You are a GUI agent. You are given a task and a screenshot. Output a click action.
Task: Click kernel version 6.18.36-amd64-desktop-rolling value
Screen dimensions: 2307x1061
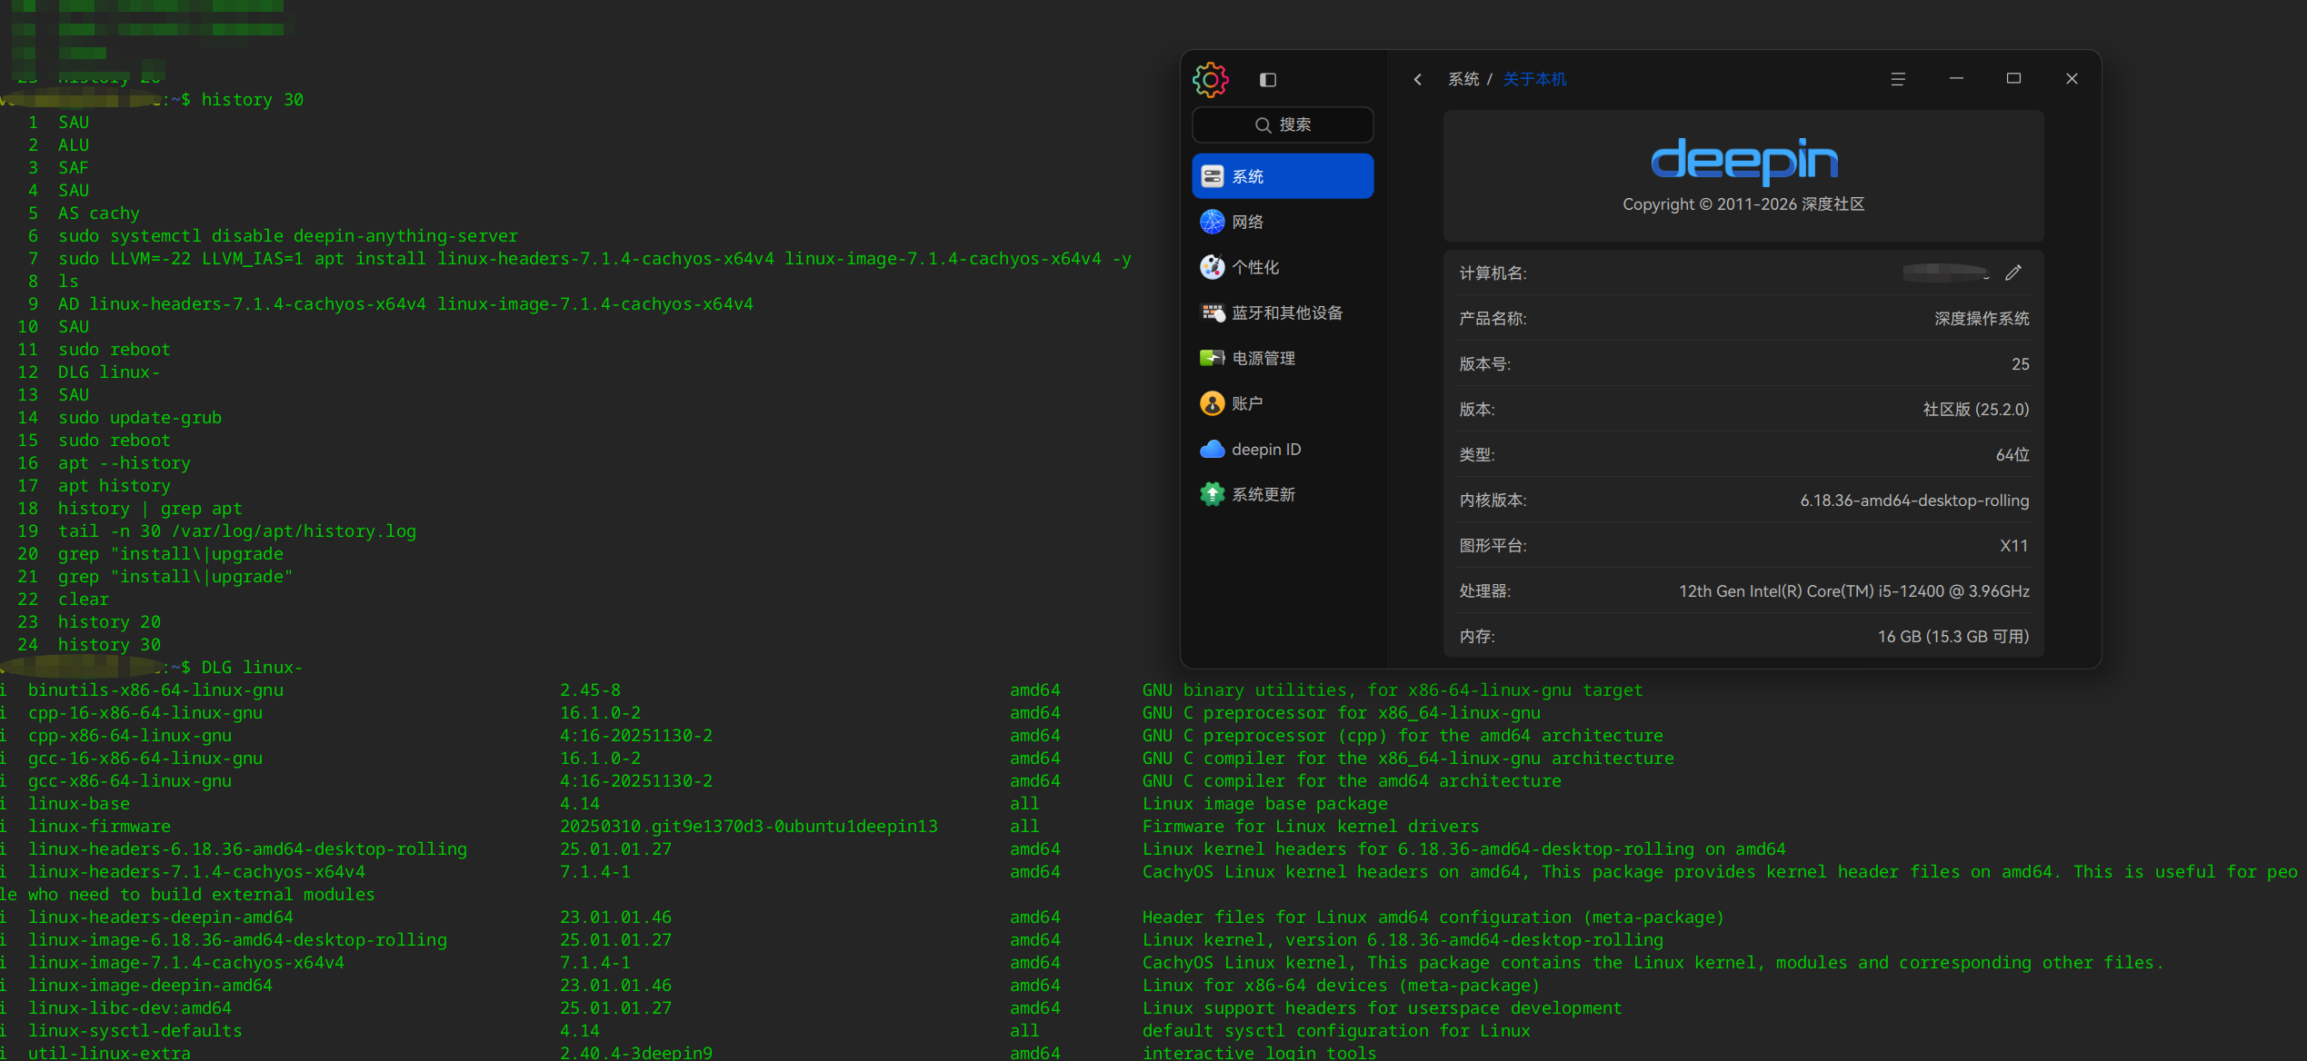pyautogui.click(x=1914, y=501)
